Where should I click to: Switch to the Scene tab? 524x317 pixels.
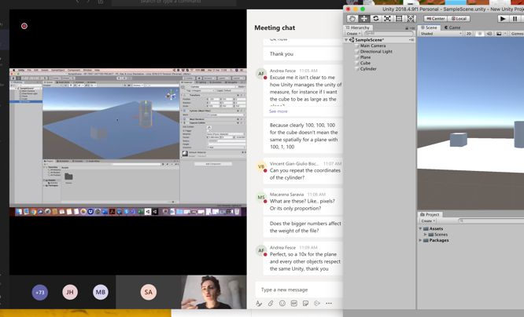(x=429, y=27)
